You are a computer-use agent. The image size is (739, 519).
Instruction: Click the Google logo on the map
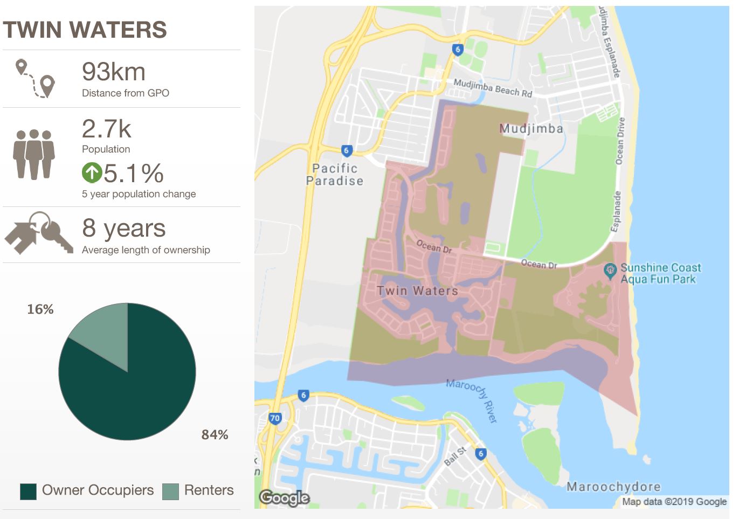point(285,497)
